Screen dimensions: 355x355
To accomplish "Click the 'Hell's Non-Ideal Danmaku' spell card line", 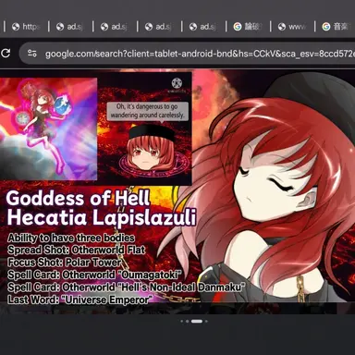I will click(x=127, y=288).
